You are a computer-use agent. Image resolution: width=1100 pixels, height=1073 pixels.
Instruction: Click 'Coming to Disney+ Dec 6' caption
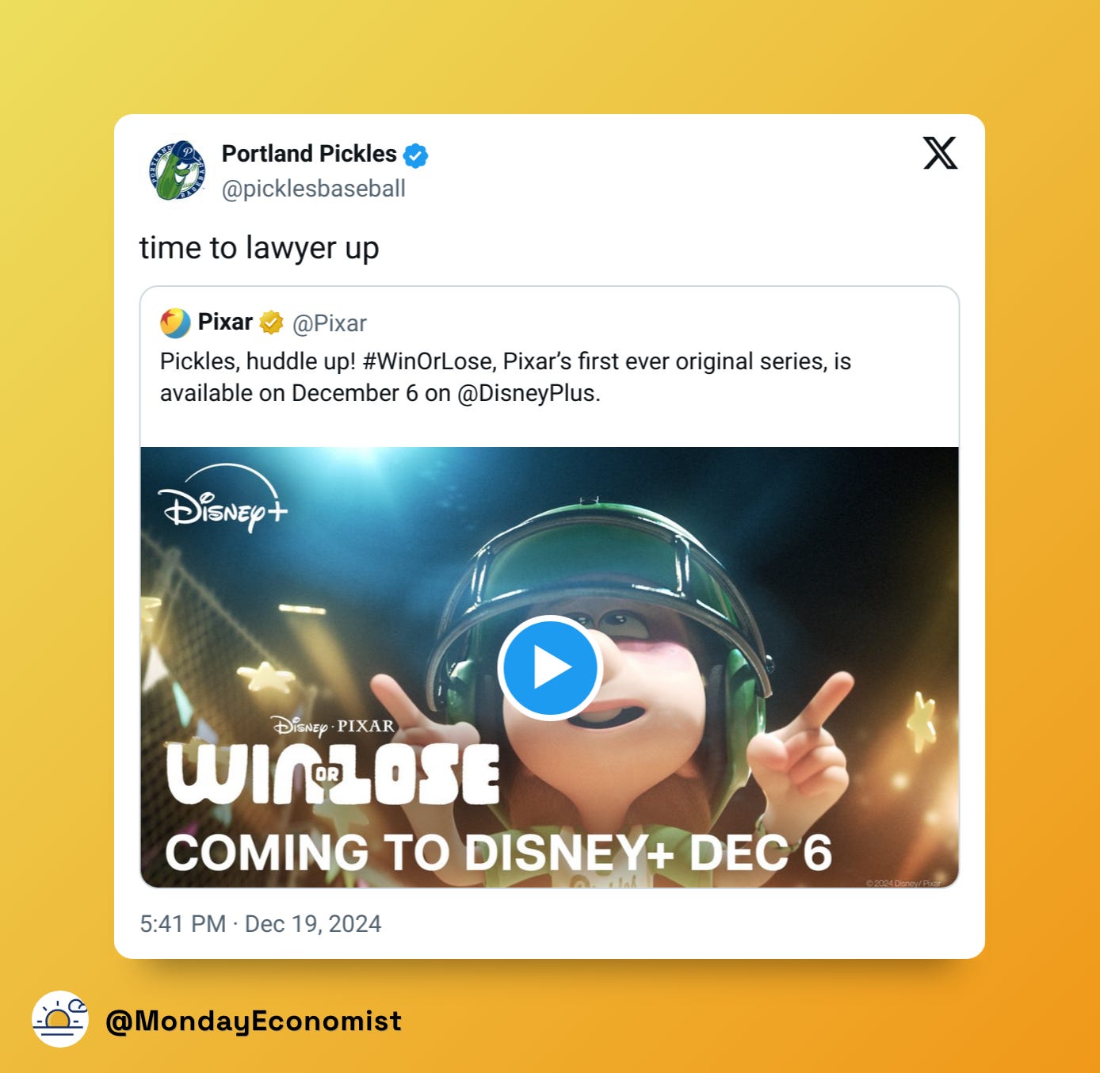(x=498, y=853)
